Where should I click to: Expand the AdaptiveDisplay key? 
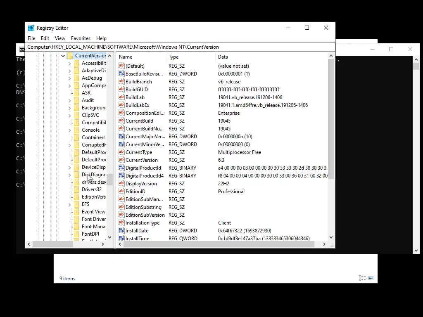coord(69,71)
